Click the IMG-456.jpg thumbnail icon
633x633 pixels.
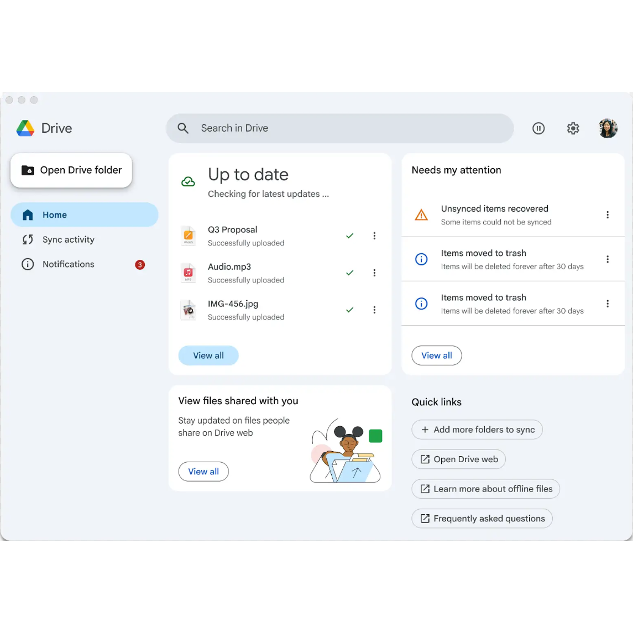[x=189, y=310]
